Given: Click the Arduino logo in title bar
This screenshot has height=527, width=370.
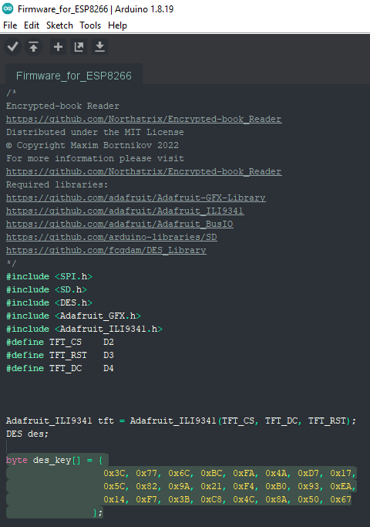Looking at the screenshot, I should coord(8,8).
